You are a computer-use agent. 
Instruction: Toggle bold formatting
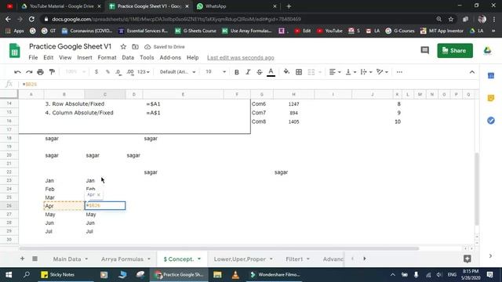tap(237, 72)
